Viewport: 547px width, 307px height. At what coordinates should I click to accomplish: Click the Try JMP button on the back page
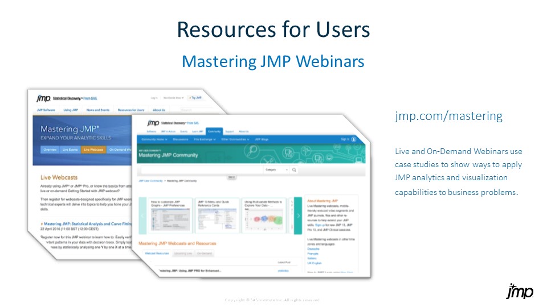[195, 98]
